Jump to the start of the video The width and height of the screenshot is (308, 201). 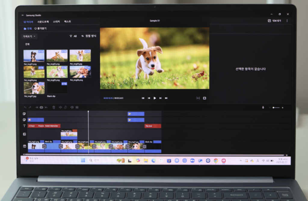[x=143, y=98]
